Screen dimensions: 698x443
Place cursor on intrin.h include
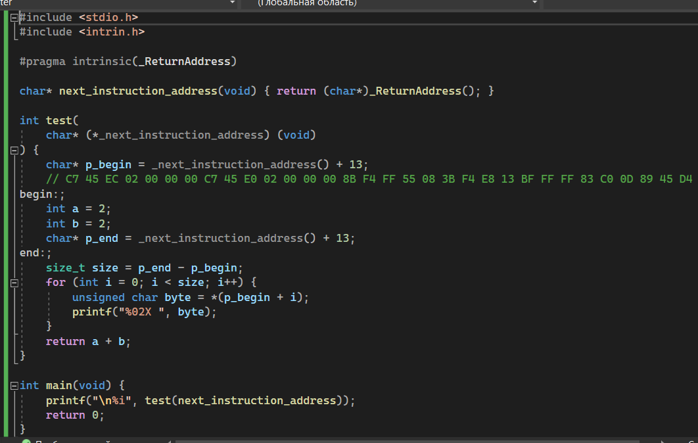point(112,32)
